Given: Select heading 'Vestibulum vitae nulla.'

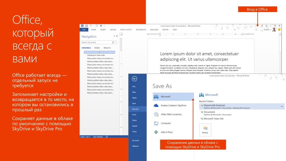Looking at the screenshot, I should [96, 55].
